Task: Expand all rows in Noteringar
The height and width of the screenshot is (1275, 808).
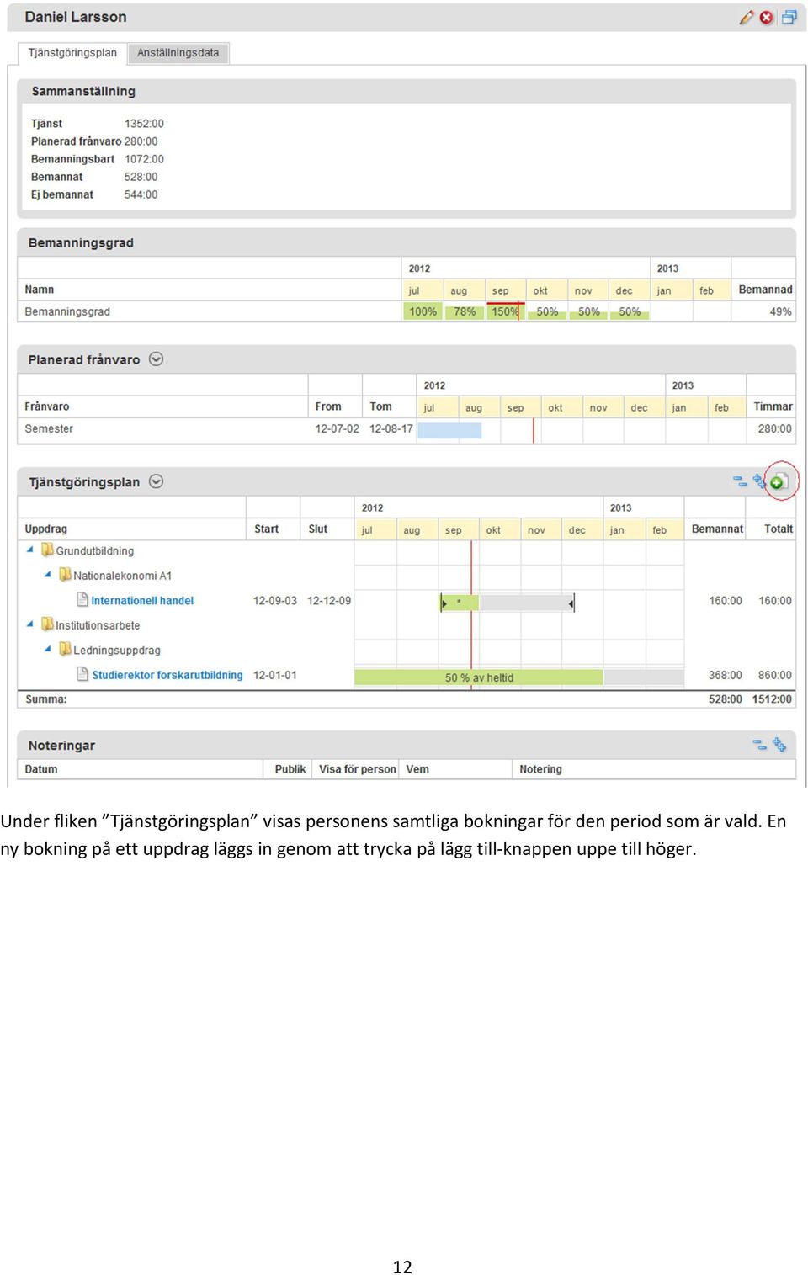Action: point(779,745)
